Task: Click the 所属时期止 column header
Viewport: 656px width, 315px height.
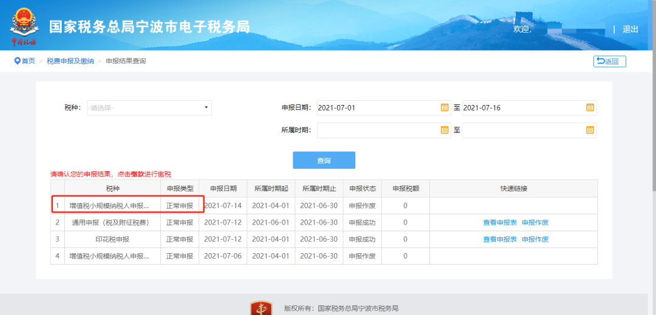Action: click(x=319, y=188)
